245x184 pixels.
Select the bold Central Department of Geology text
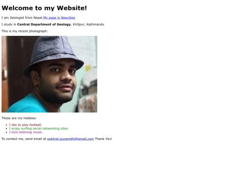point(44,25)
